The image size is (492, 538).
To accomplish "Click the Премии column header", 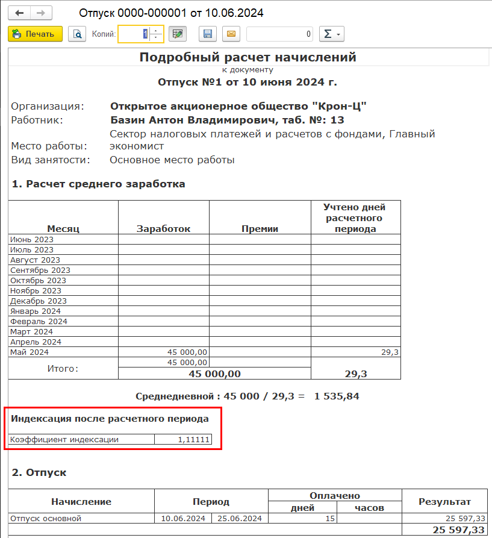I will click(x=260, y=217).
